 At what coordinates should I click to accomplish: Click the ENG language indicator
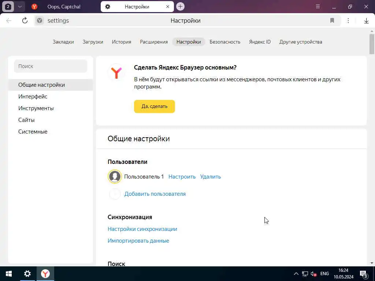[x=324, y=274]
